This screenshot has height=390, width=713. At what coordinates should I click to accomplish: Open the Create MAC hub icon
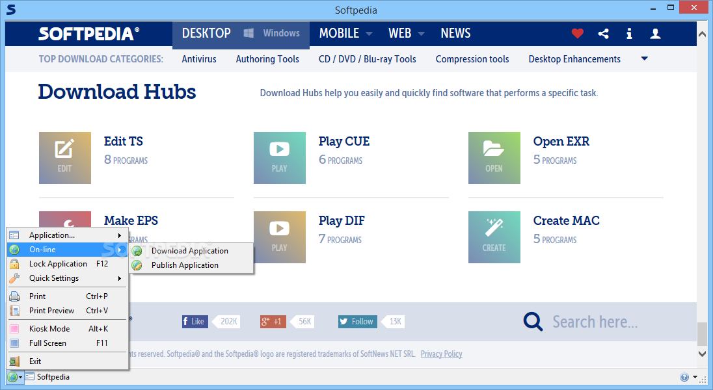pyautogui.click(x=494, y=237)
